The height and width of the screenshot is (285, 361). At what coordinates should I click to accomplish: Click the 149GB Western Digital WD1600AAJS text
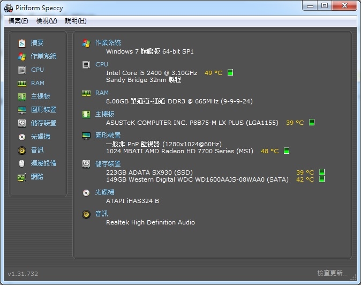tap(197, 179)
